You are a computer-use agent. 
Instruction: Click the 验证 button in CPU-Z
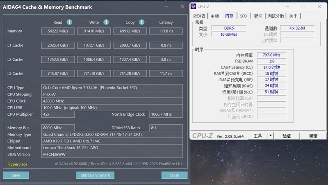(x=287, y=136)
